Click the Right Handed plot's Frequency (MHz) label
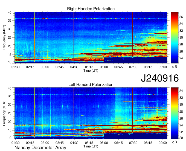 4,37
